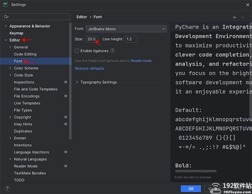Click the project-level icon beside Copyright
Viewport: 252px width, 194px height.
(x=66, y=117)
